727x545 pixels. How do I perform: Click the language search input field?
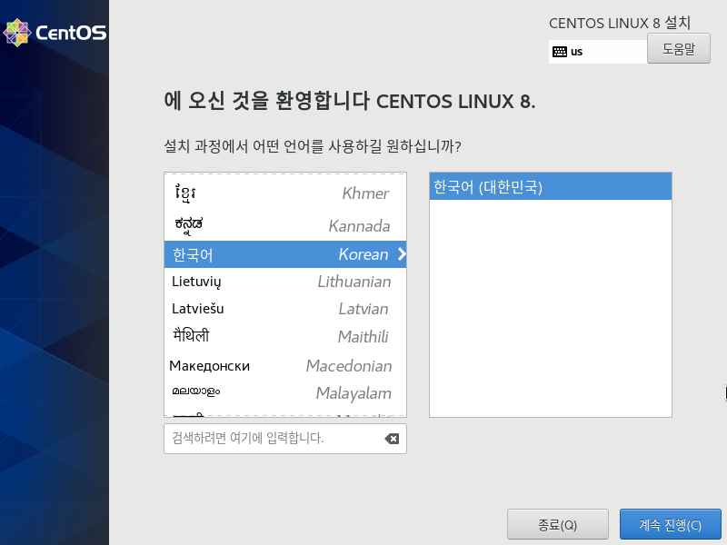point(285,439)
